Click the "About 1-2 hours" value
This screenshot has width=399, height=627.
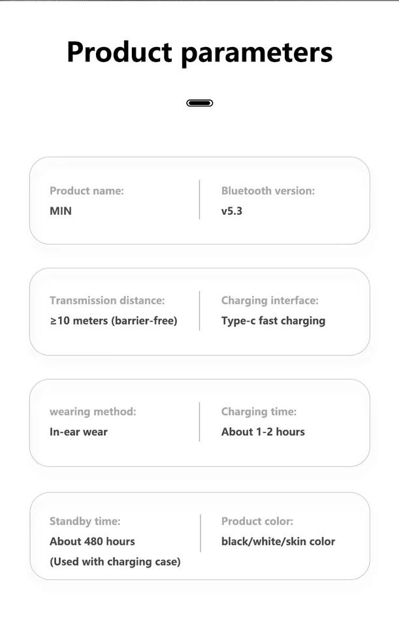[263, 432]
